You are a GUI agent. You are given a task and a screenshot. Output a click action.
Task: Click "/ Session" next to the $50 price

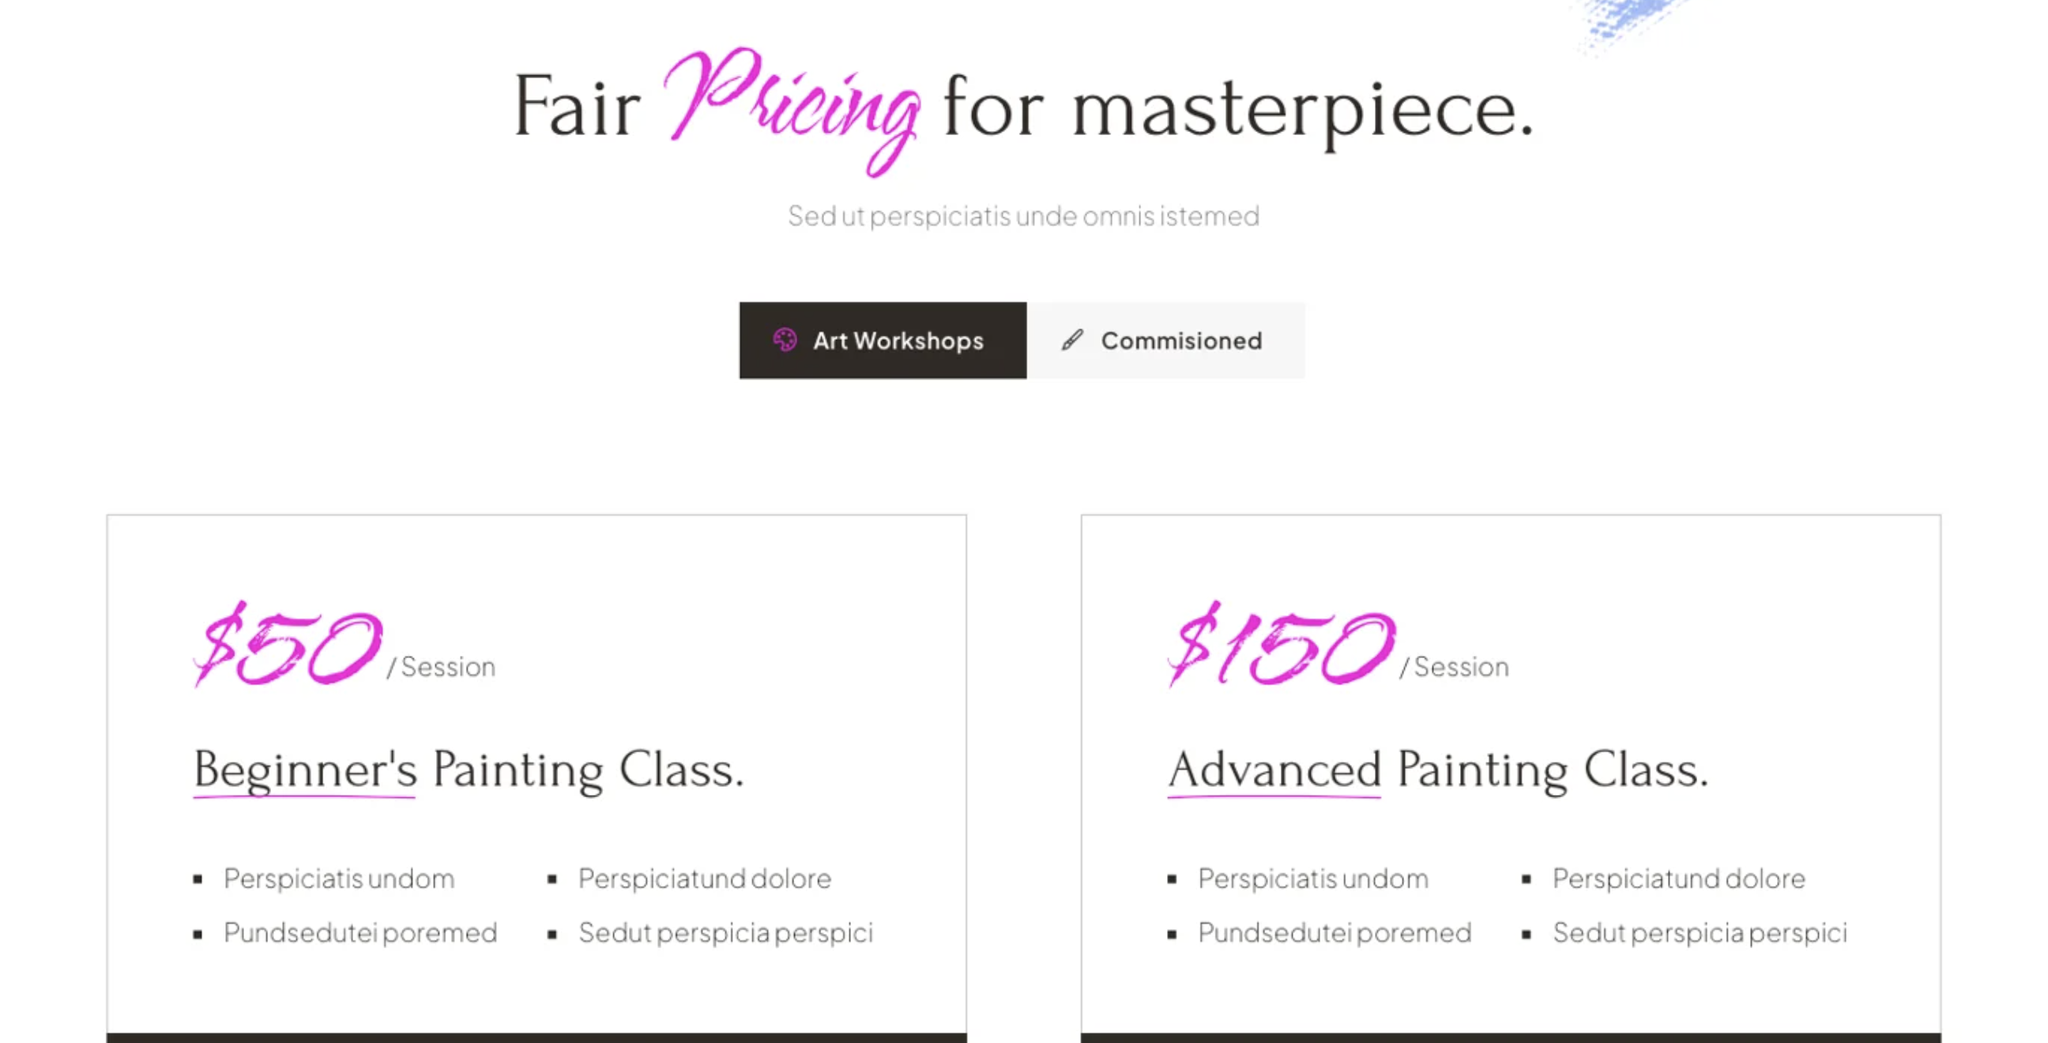[442, 667]
